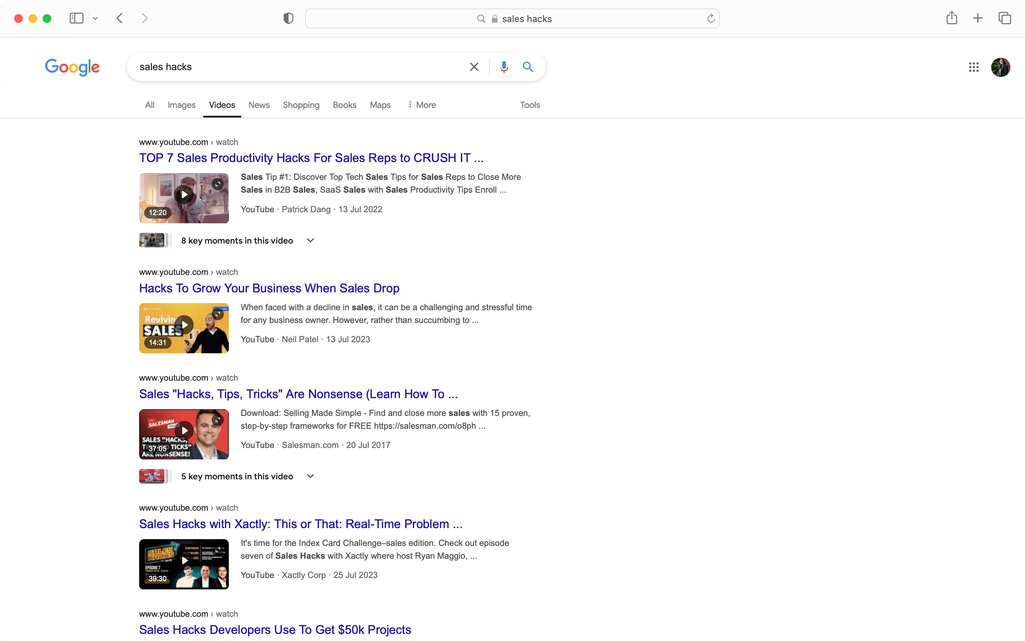Screen dimensions: 1025x641
Task: Open the Google apps grid
Action: pyautogui.click(x=974, y=67)
